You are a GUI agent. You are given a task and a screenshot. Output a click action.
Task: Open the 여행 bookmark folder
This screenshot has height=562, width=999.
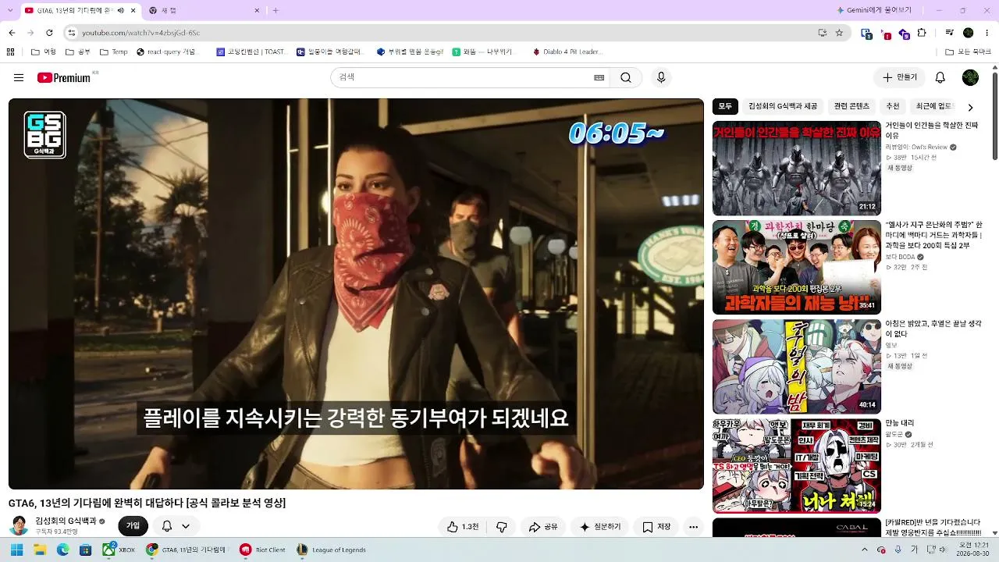coord(44,52)
